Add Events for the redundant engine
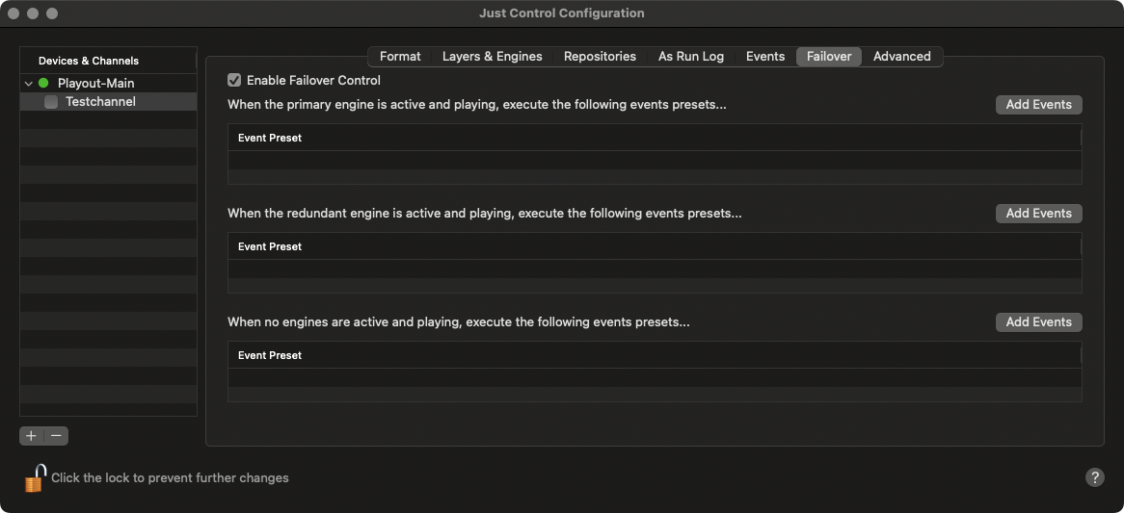Screen dimensions: 1124x513 (1039, 214)
